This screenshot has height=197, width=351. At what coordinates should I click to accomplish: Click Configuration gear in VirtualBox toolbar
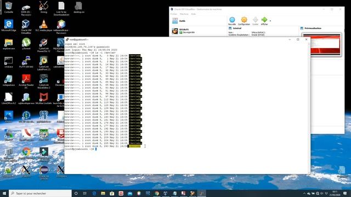click(x=244, y=21)
